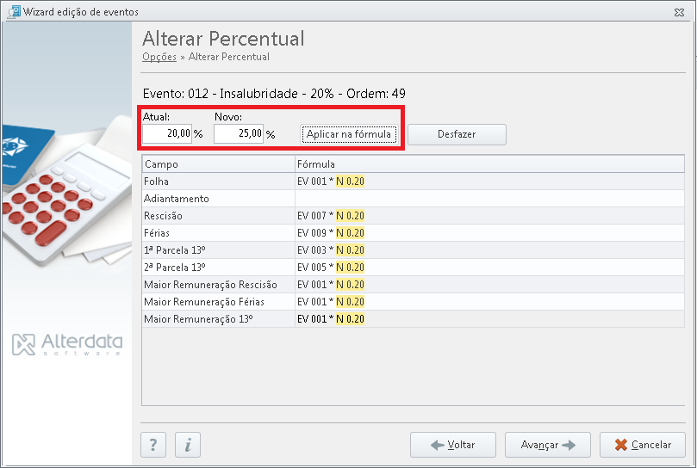The image size is (697, 468).
Task: Select the Férias row
Action: point(414,232)
